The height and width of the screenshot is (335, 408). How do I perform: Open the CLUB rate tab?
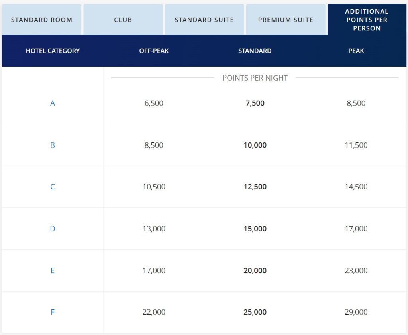click(123, 19)
